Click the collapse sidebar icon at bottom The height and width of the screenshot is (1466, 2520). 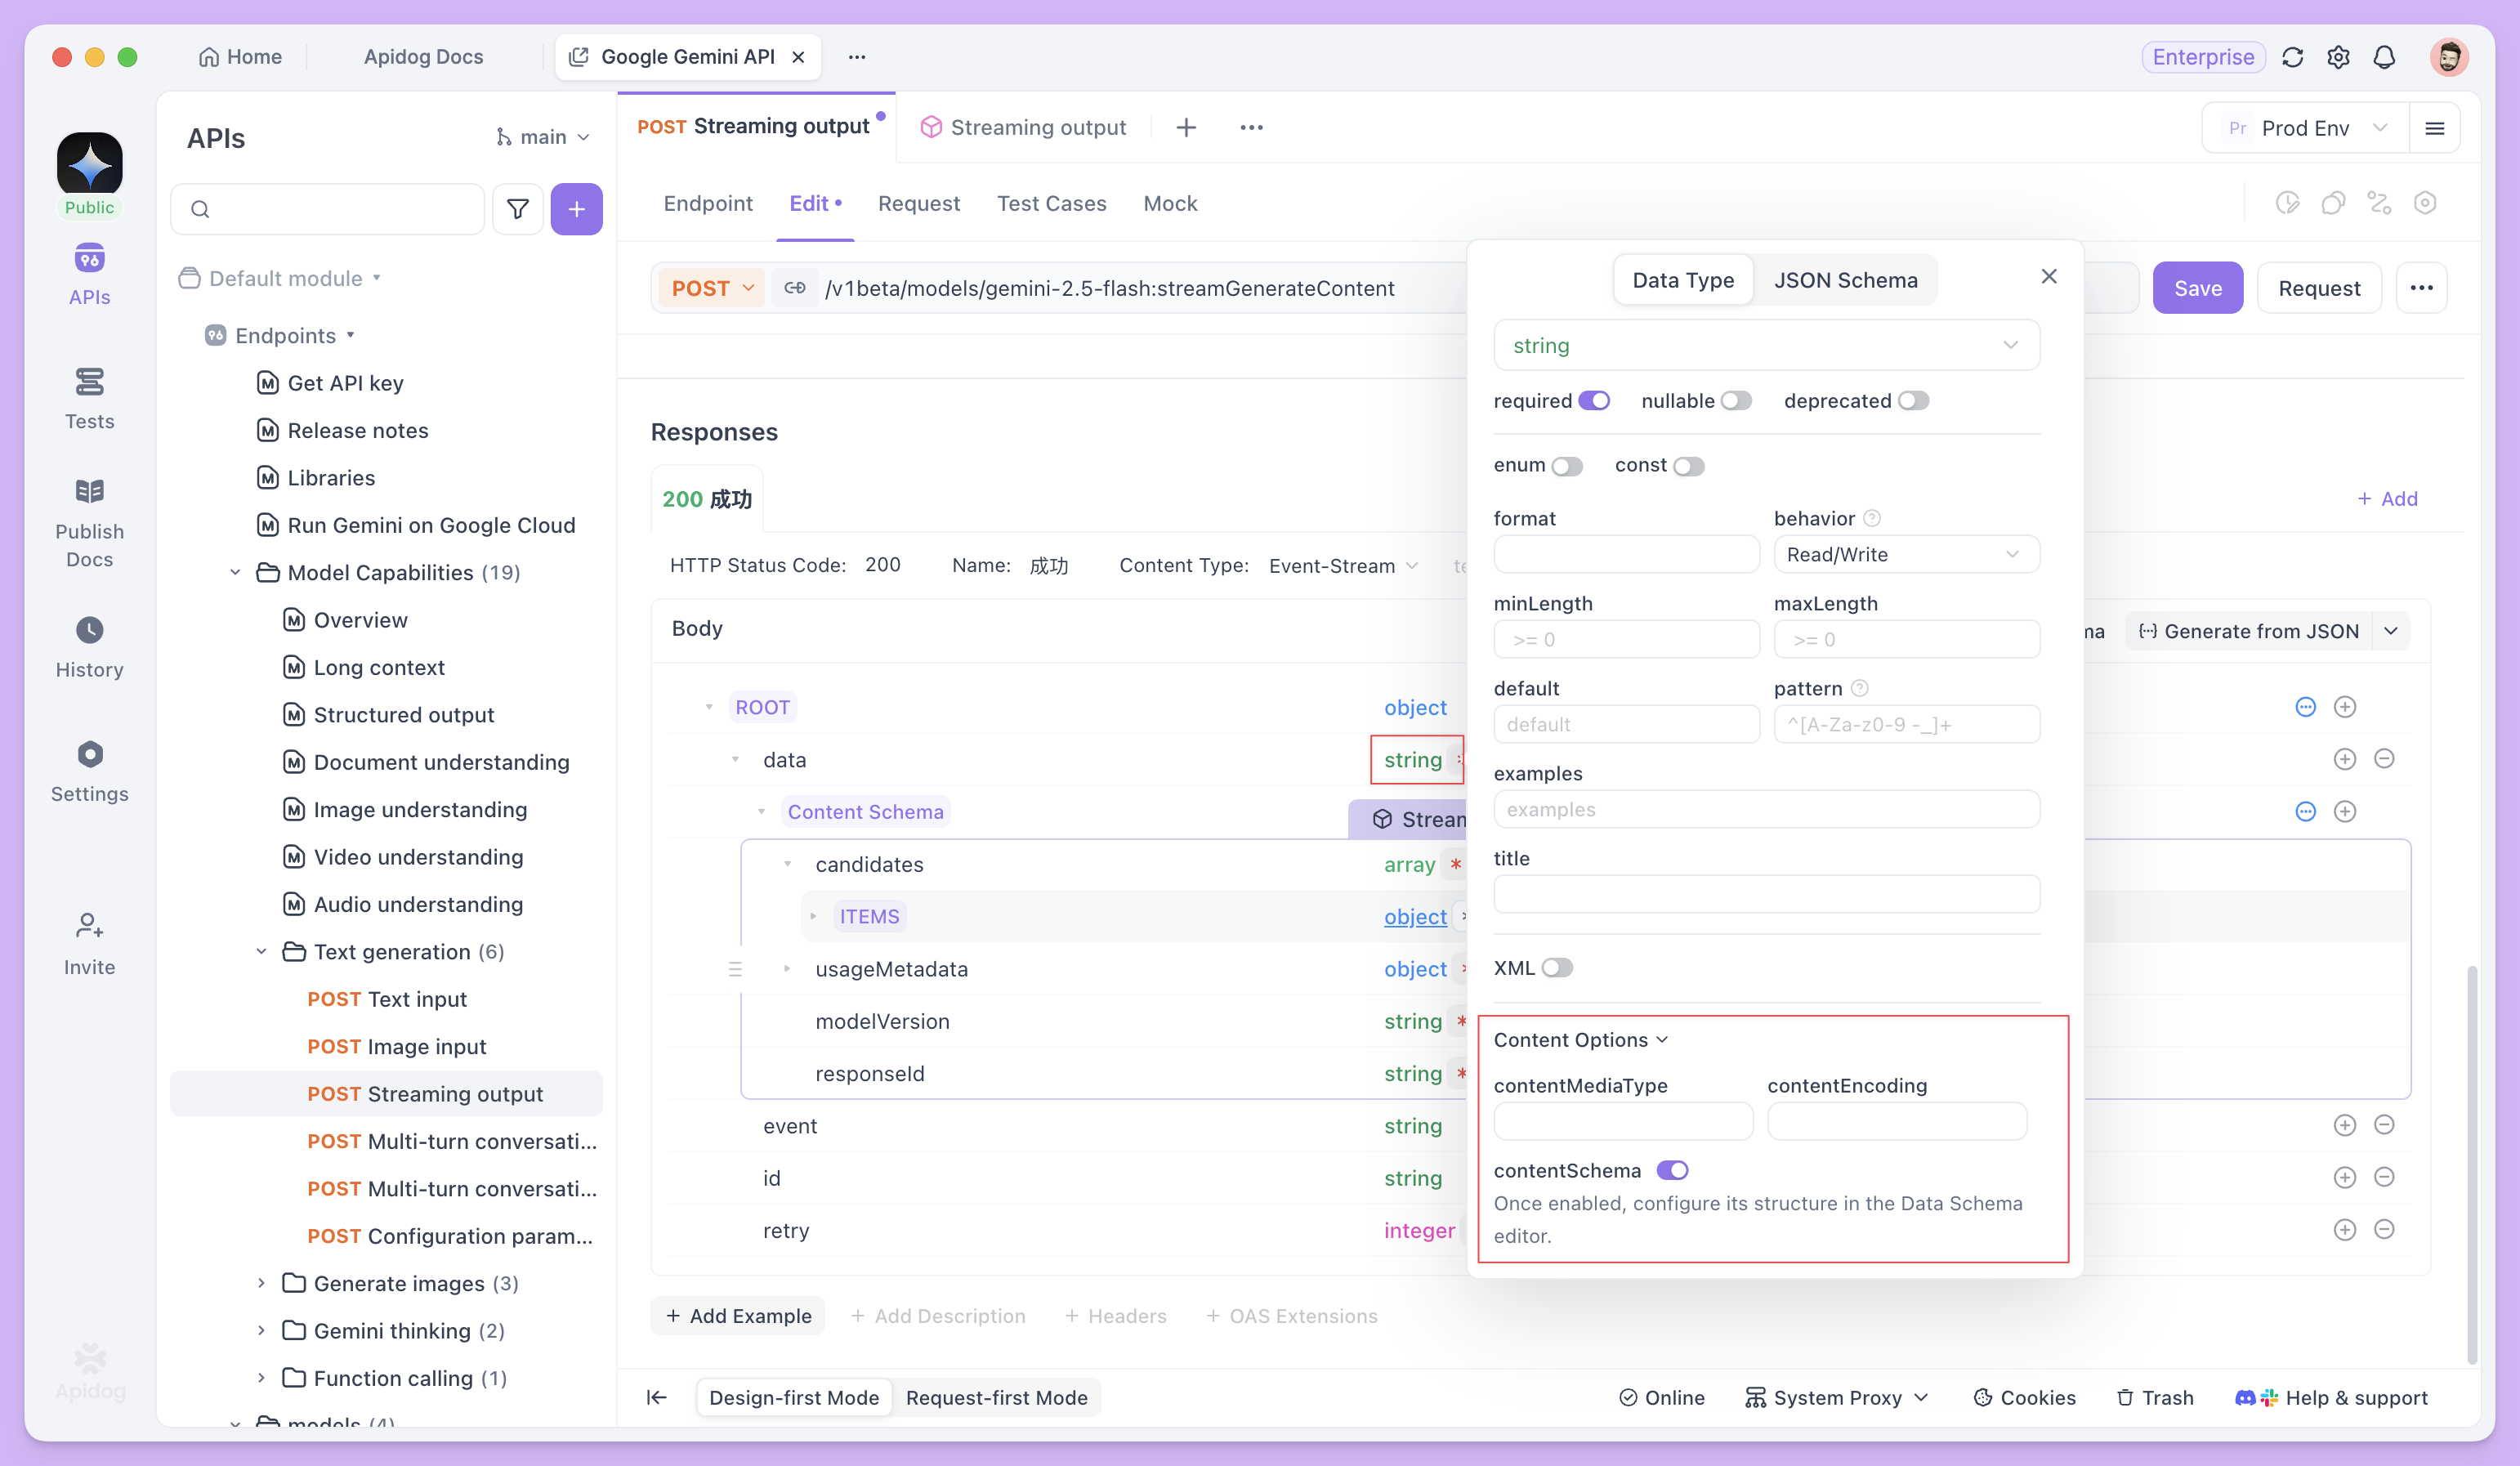657,1397
